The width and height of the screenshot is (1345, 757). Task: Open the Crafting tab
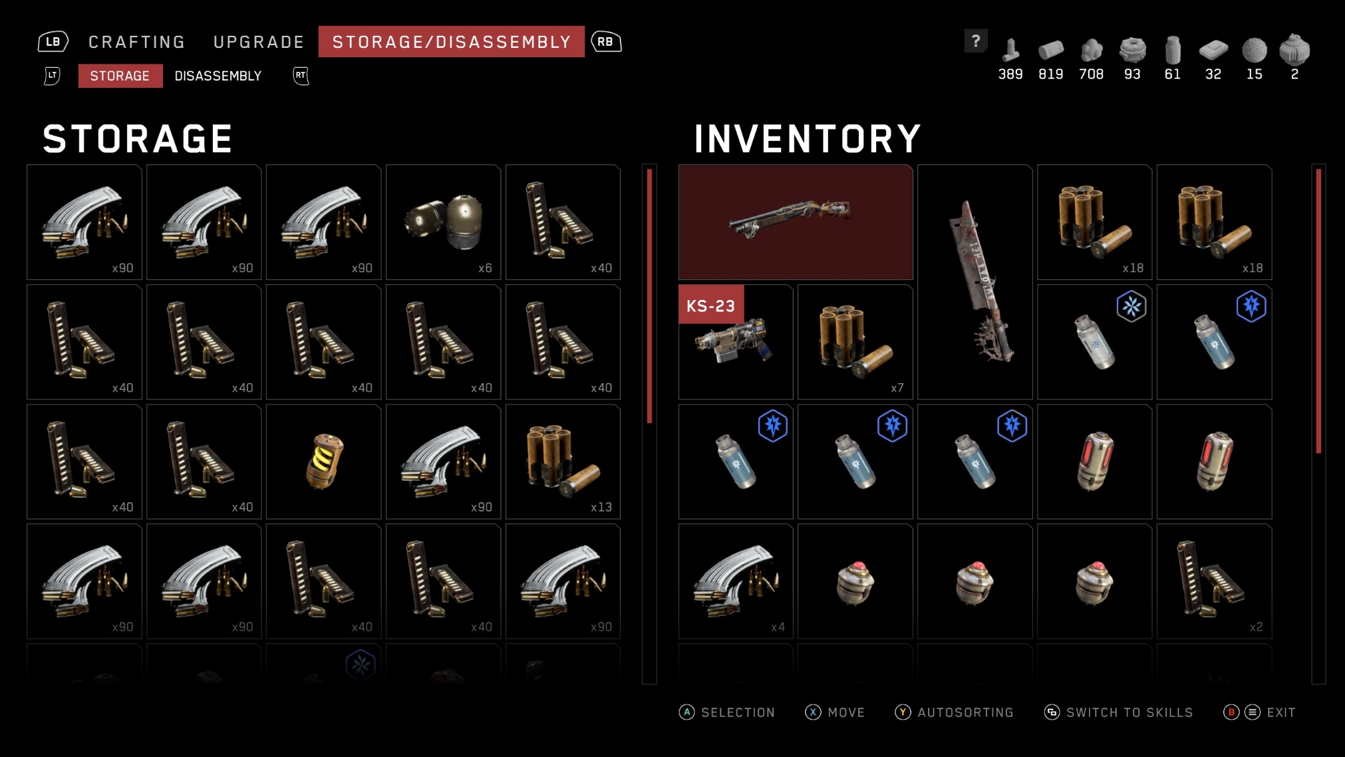(137, 42)
